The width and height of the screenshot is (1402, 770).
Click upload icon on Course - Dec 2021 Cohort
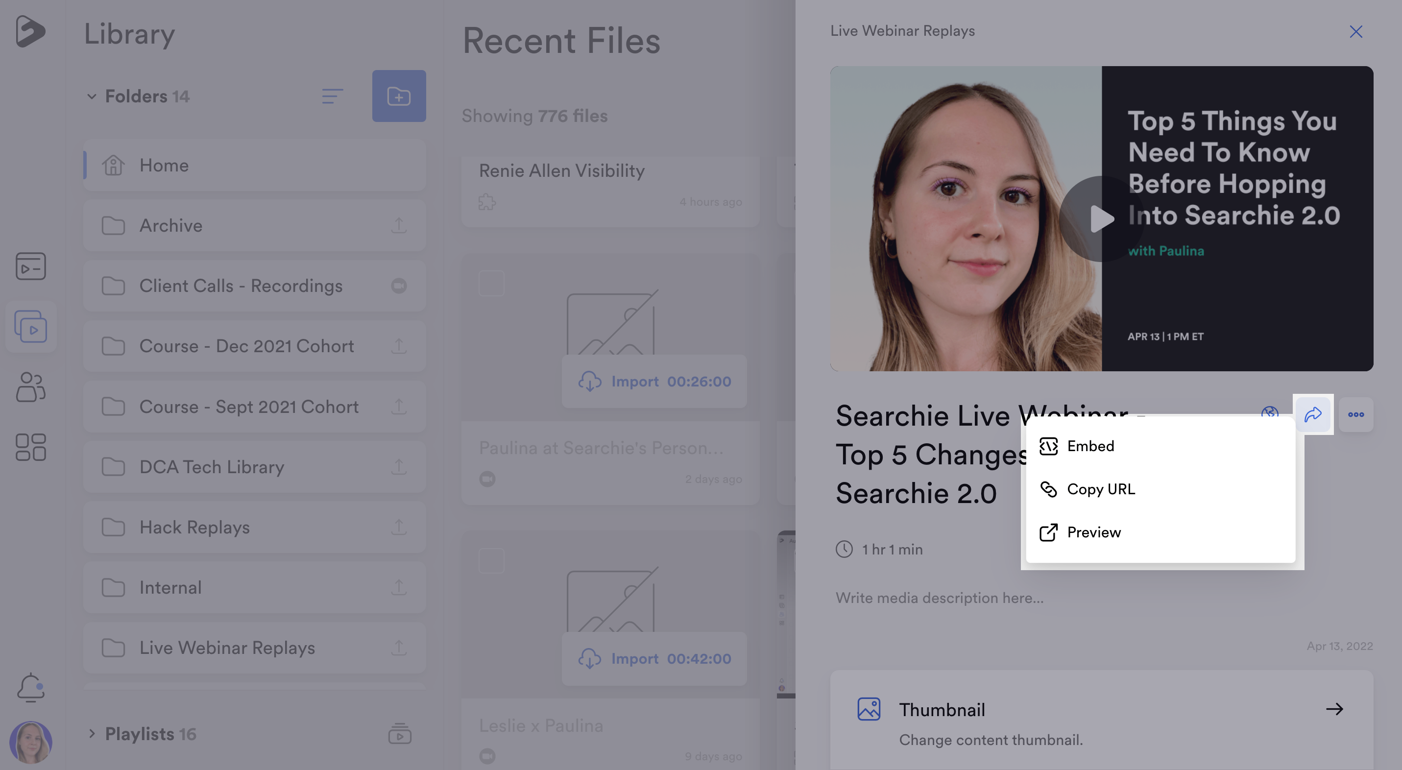399,346
